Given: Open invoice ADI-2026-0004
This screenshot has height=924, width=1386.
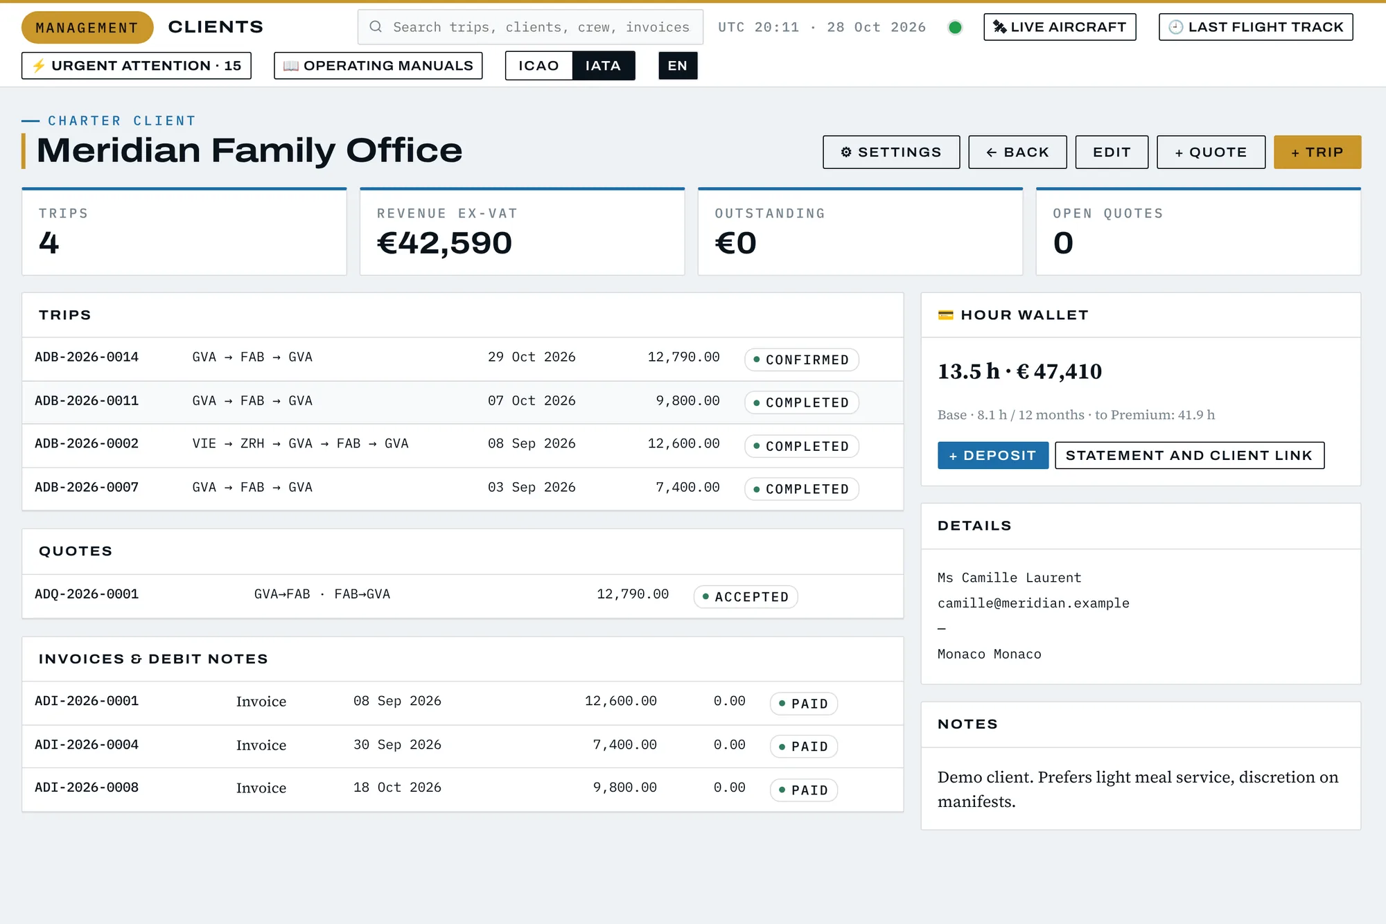Looking at the screenshot, I should 462,746.
